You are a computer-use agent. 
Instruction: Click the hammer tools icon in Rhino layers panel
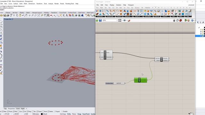coord(203,23)
